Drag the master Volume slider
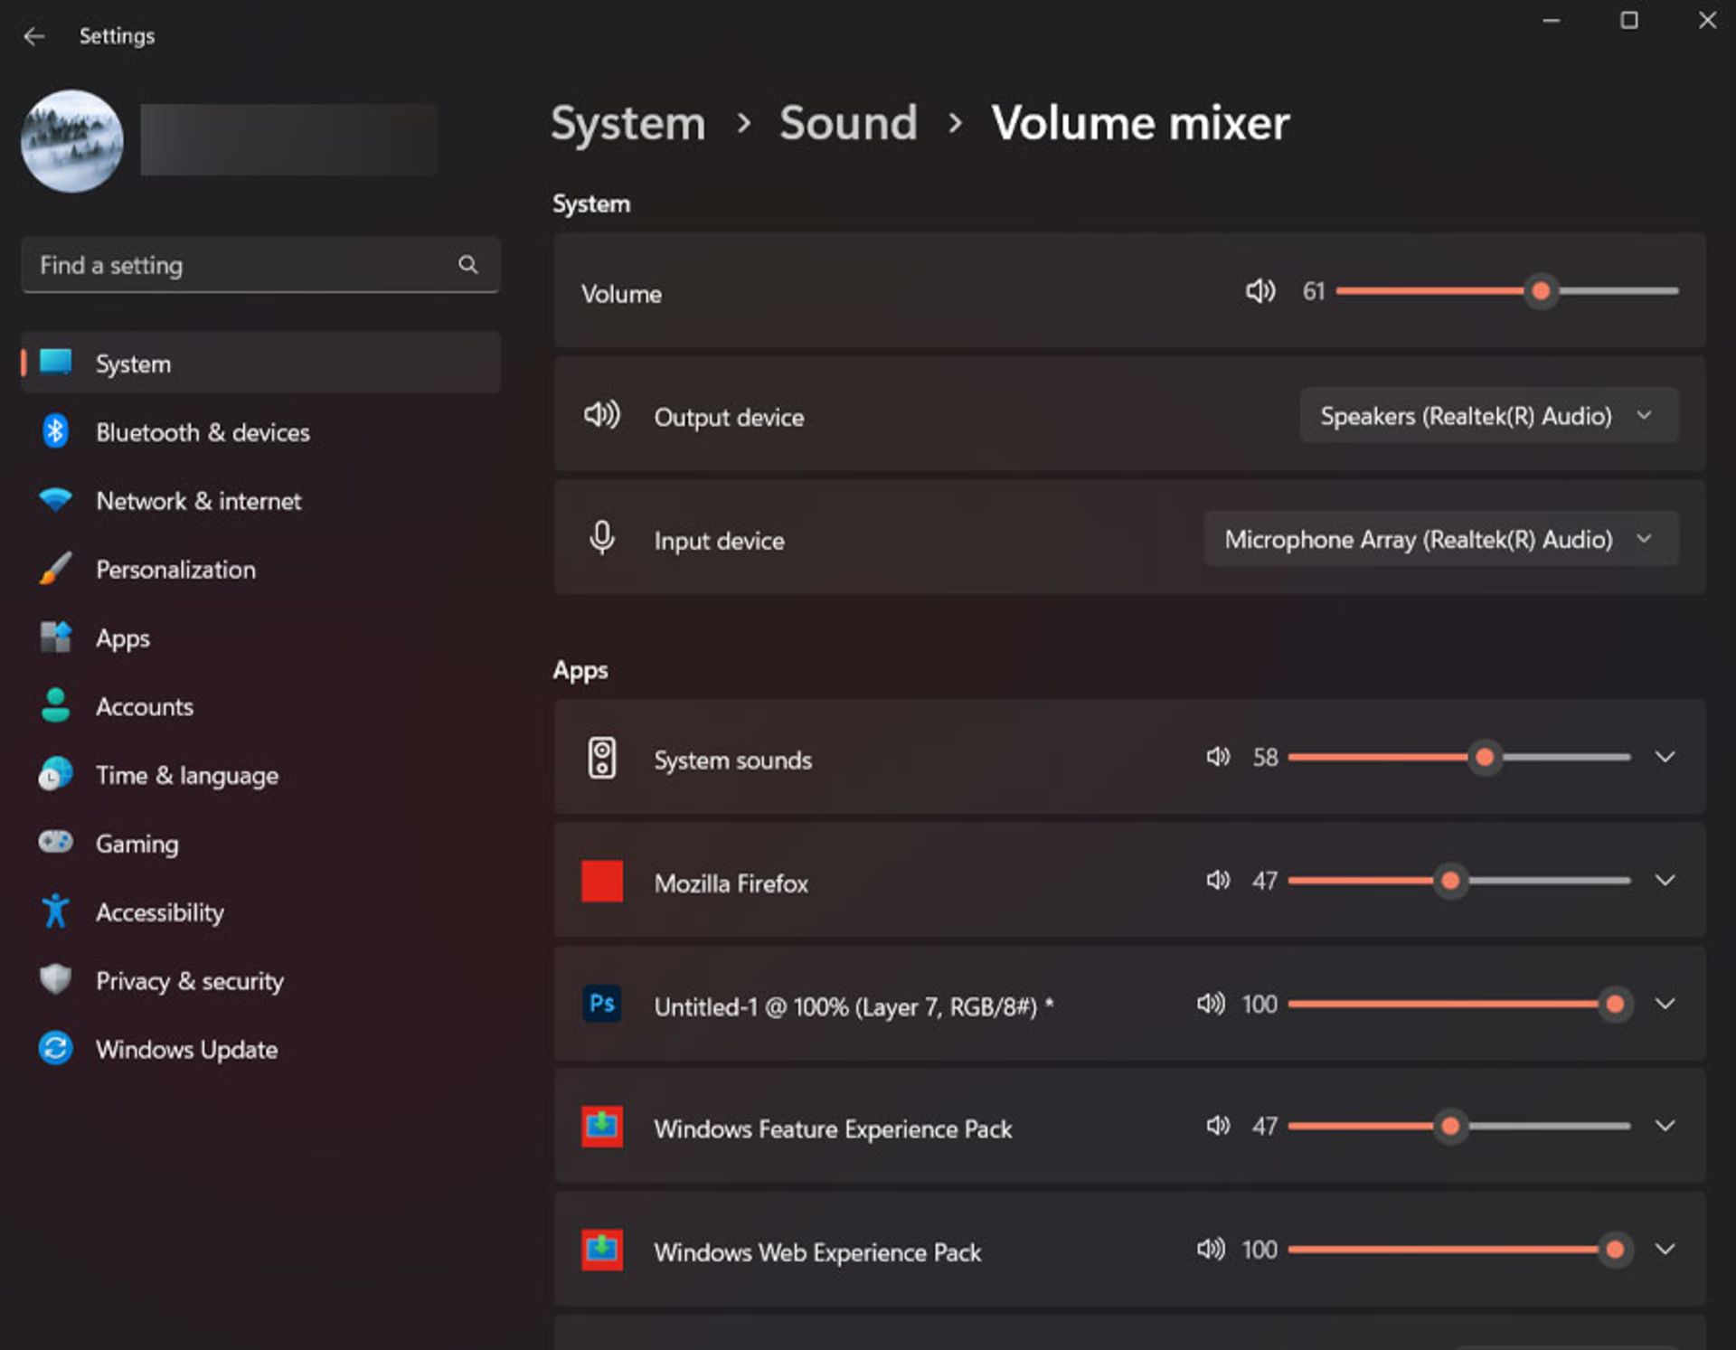 point(1540,290)
